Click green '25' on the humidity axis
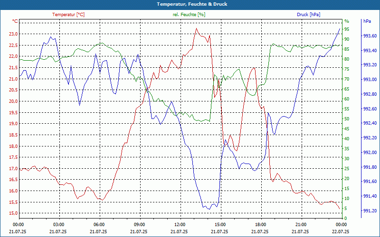This screenshot has height=237, width=380. pyautogui.click(x=347, y=169)
